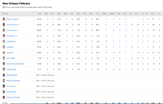Click Kira Lewis Jr.'s headshot
The image size is (163, 104).
[4, 86]
